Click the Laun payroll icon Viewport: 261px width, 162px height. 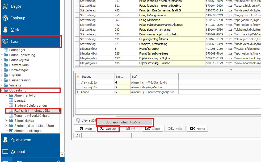5,41
